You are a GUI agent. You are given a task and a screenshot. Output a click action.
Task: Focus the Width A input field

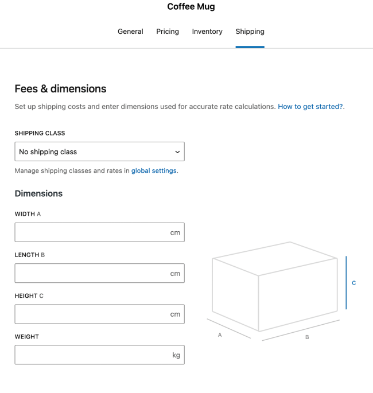tap(92, 232)
